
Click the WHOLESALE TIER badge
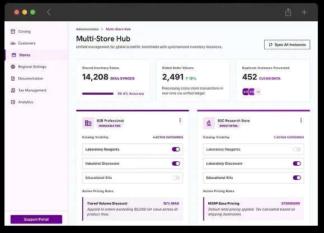[x=110, y=126]
